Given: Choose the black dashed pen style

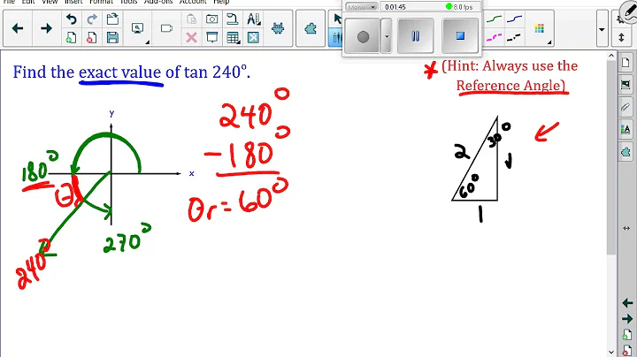Looking at the screenshot, I should click(x=515, y=38).
